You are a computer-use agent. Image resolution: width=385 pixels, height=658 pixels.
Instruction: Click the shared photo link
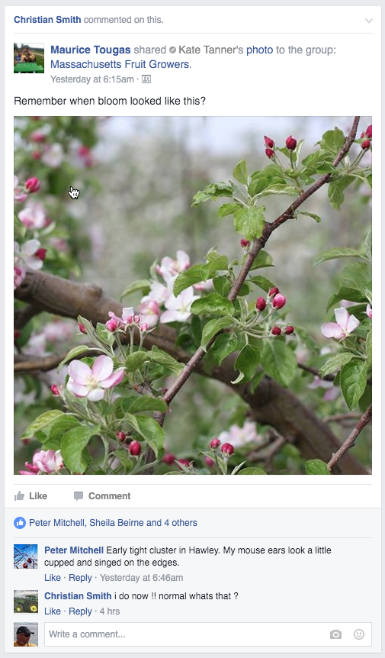pyautogui.click(x=259, y=50)
